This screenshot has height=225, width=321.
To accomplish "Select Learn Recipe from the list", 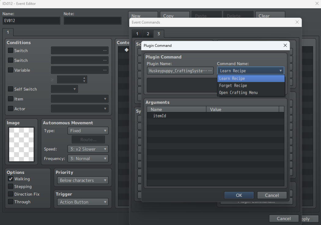I will [x=251, y=78].
